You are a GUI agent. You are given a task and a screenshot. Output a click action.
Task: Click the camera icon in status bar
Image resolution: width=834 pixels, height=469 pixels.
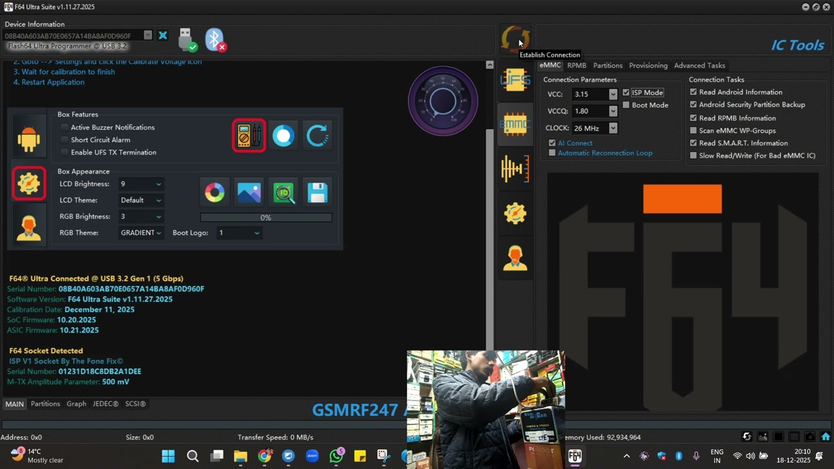point(809,437)
